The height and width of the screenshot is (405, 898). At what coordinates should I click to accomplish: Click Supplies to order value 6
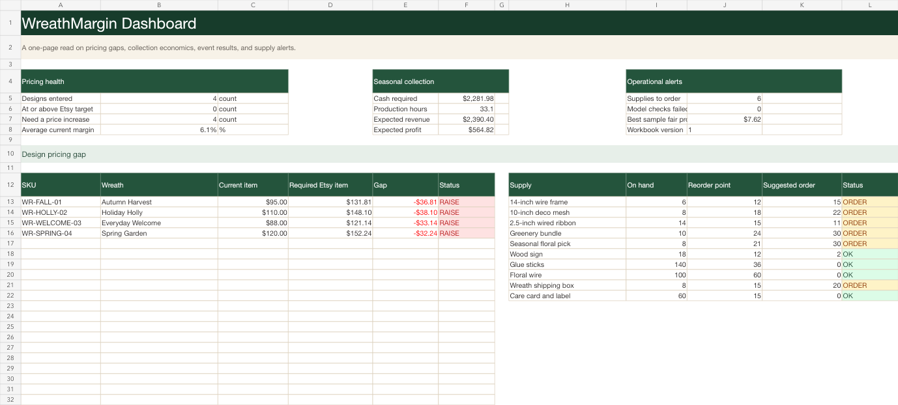tap(725, 98)
